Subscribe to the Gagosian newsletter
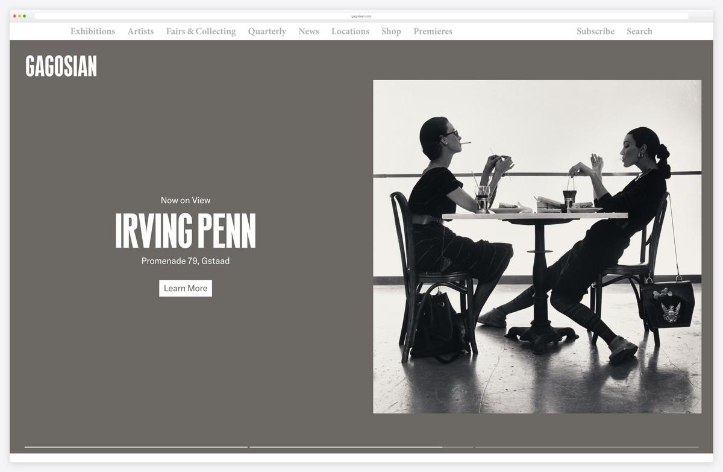723x472 pixels. [x=595, y=31]
